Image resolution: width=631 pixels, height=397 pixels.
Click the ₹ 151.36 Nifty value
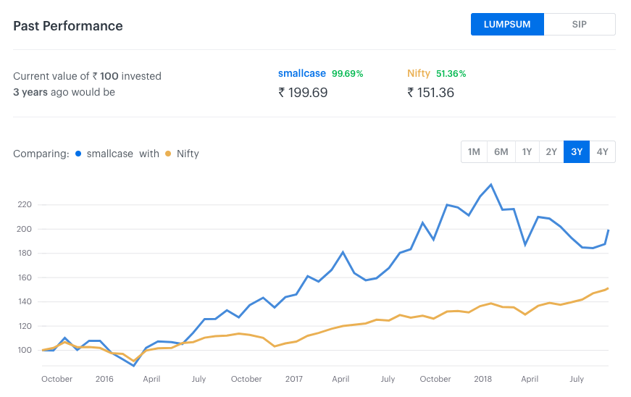pos(430,93)
